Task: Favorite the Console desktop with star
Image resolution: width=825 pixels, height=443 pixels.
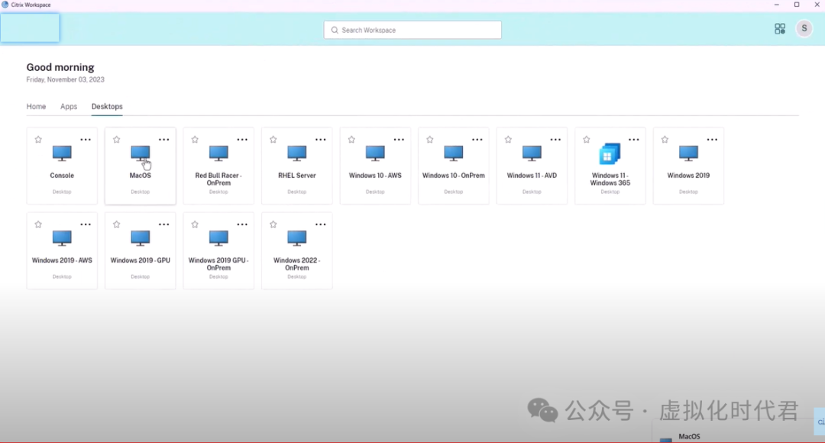Action: pos(38,140)
